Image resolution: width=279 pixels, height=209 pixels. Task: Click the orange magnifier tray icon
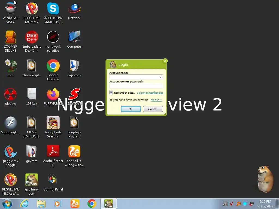click(238, 204)
